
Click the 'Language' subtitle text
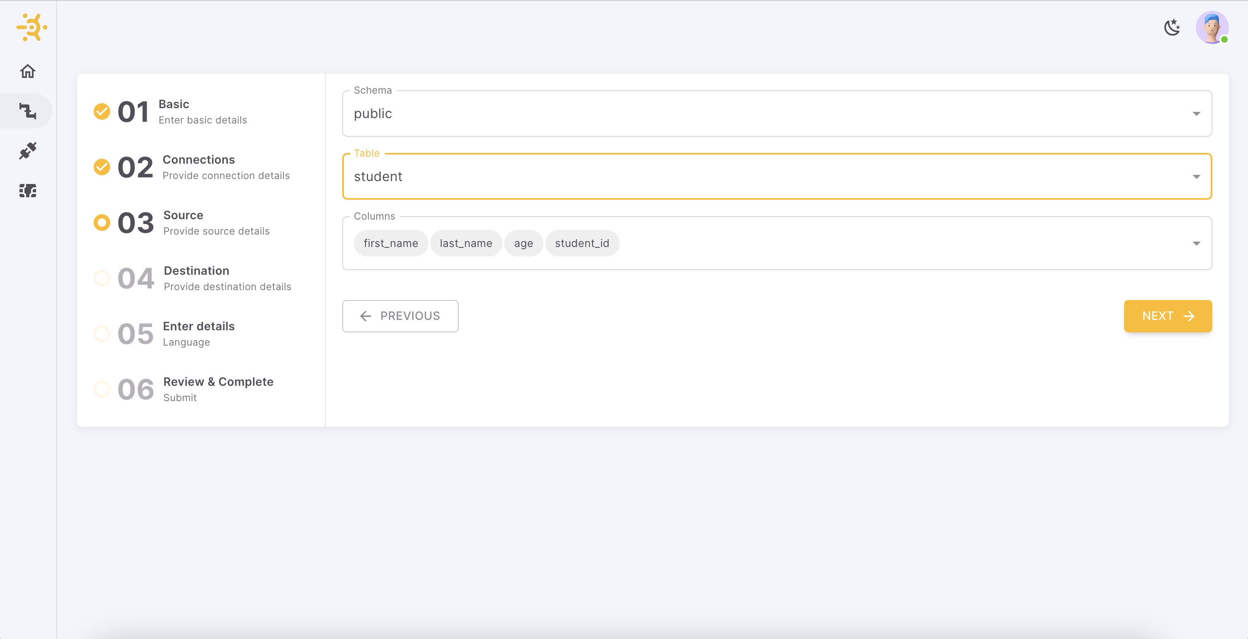pos(186,342)
